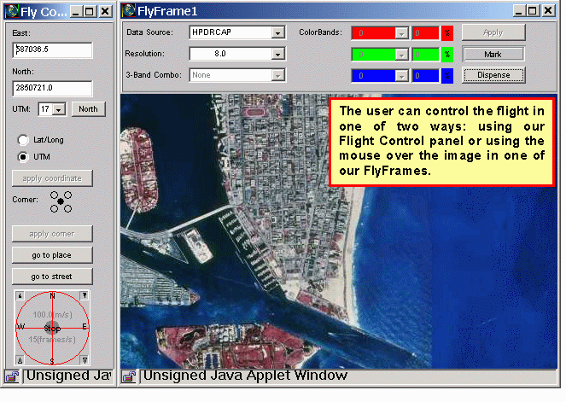Open the Data Source HPDRCAP dropdown
The image size is (566, 402).
pyautogui.click(x=277, y=33)
